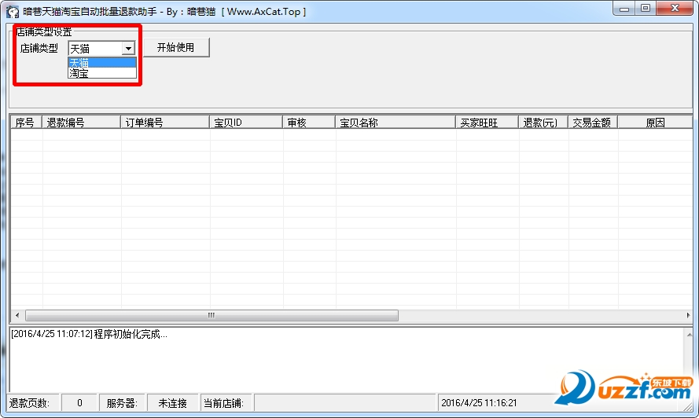
Task: Click the 开始使用 button
Action: [x=176, y=48]
